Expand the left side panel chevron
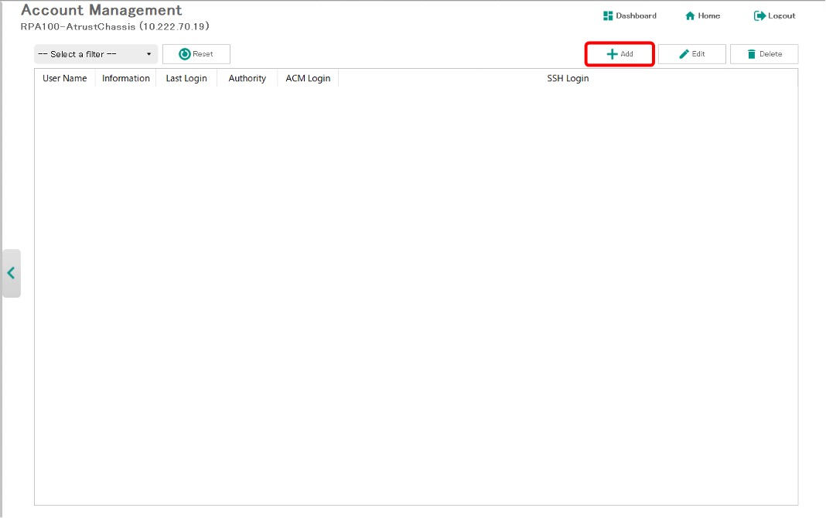Viewport: 826px width, 518px height. coord(11,273)
